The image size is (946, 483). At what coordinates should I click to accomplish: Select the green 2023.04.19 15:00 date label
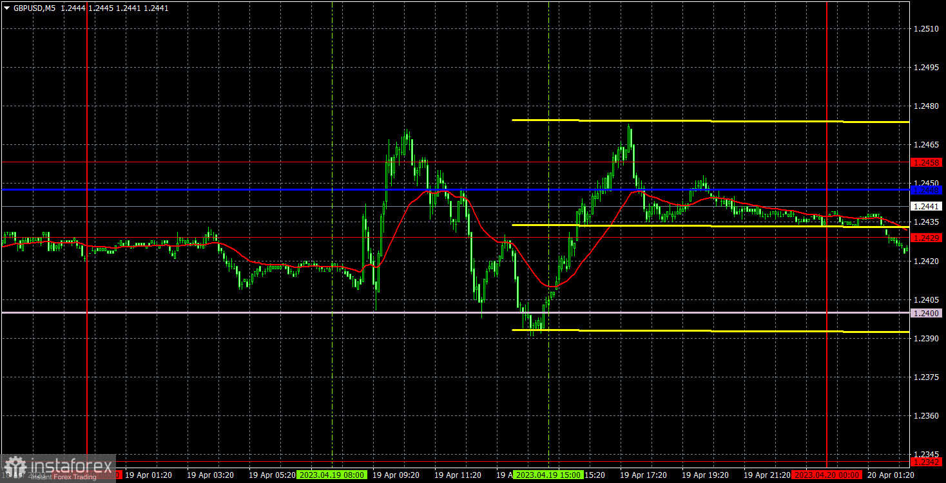click(x=548, y=475)
